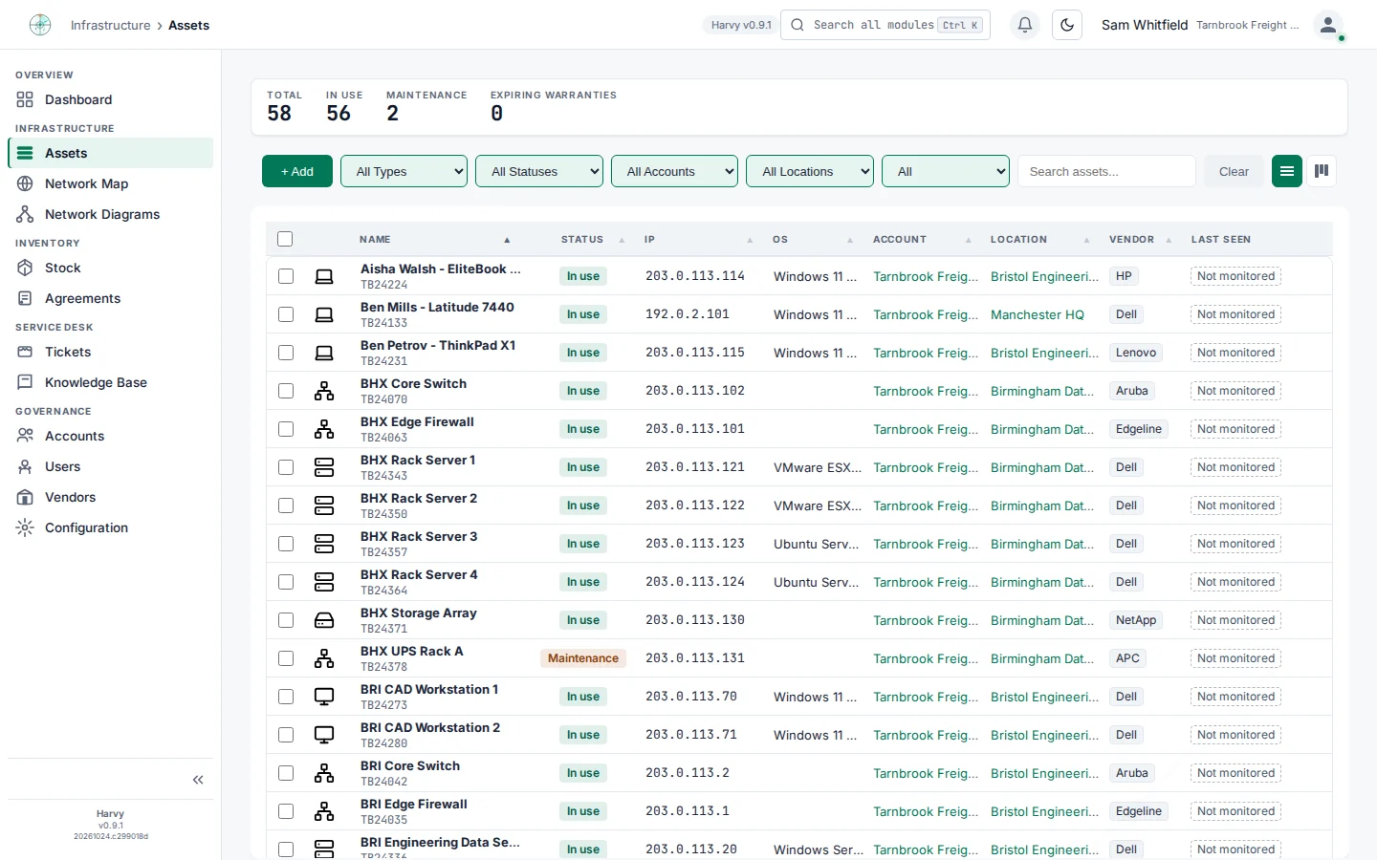
Task: Click the monitor icon for BRI CAD Workstation 2
Action: (324, 735)
